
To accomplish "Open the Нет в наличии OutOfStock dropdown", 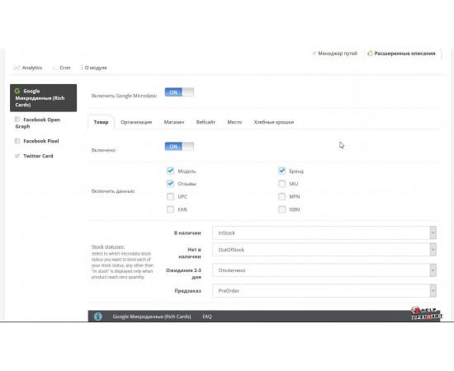I will (x=324, y=250).
